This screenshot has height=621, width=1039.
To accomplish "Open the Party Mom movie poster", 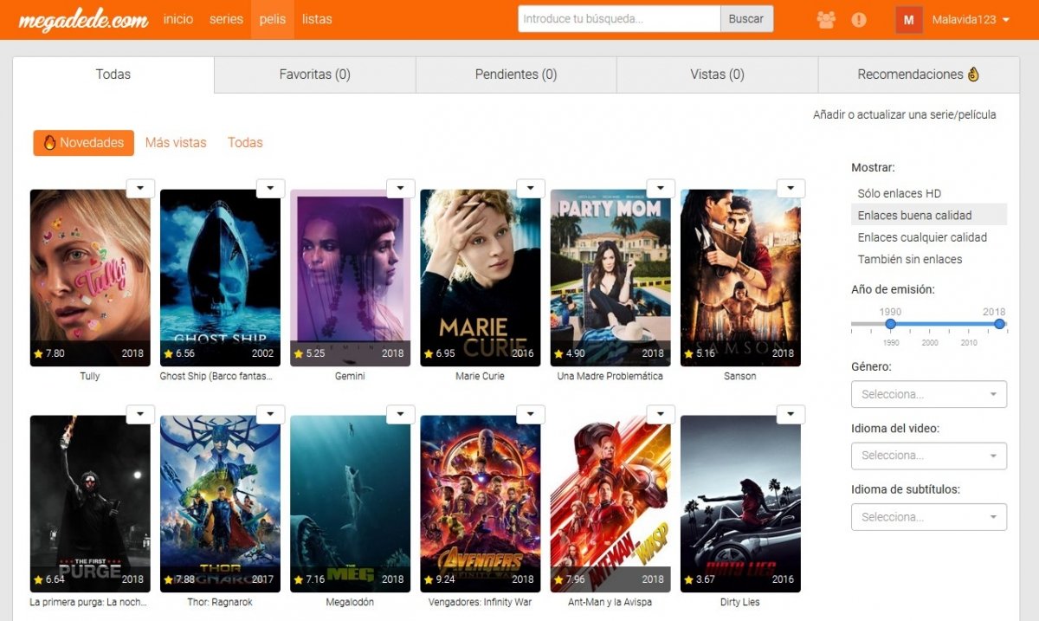I will [610, 278].
